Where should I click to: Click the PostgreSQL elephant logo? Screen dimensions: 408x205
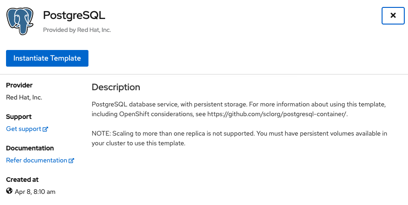coord(20,21)
